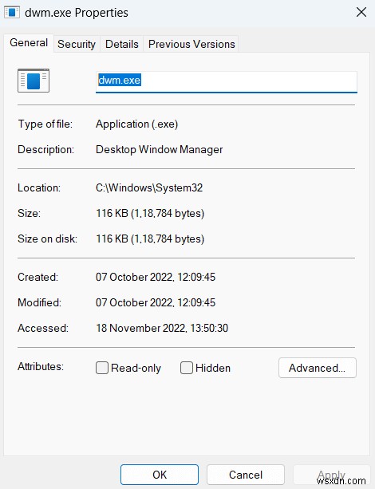This screenshot has height=489, width=375.
Task: Select the General tab
Action: (x=29, y=43)
